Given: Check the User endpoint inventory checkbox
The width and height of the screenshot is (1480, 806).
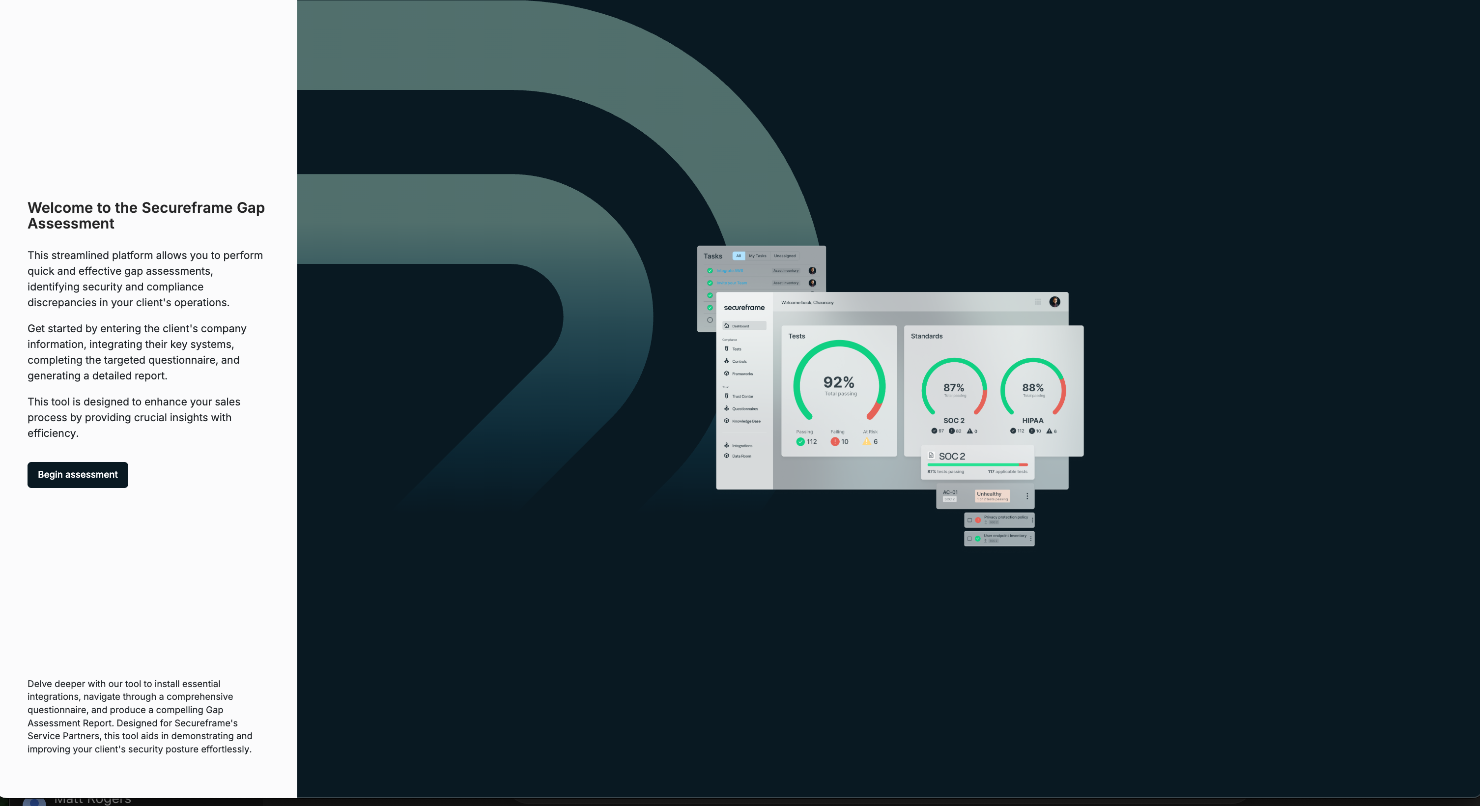Looking at the screenshot, I should 970,539.
